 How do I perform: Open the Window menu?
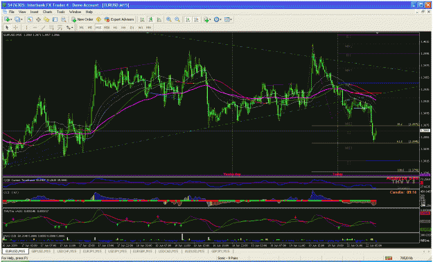coord(75,12)
